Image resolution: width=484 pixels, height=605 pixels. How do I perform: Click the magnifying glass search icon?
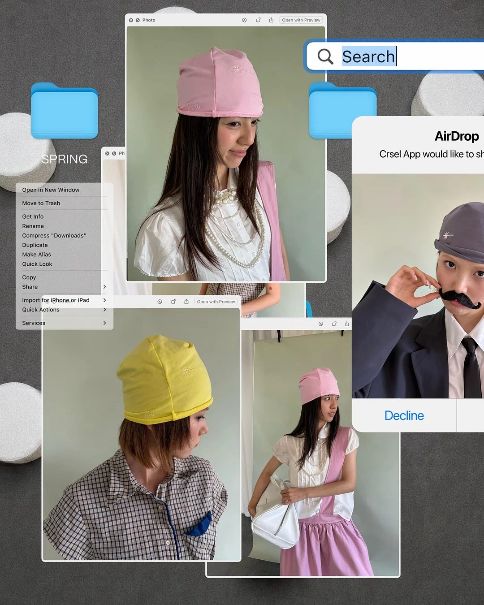tap(325, 56)
